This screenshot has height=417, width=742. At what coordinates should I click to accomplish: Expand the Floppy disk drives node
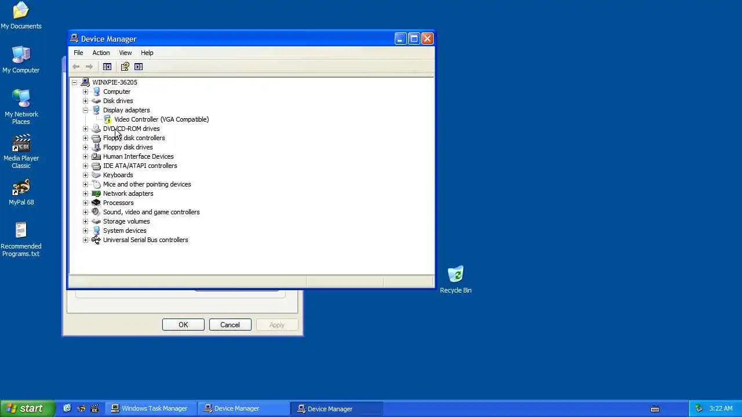85,147
